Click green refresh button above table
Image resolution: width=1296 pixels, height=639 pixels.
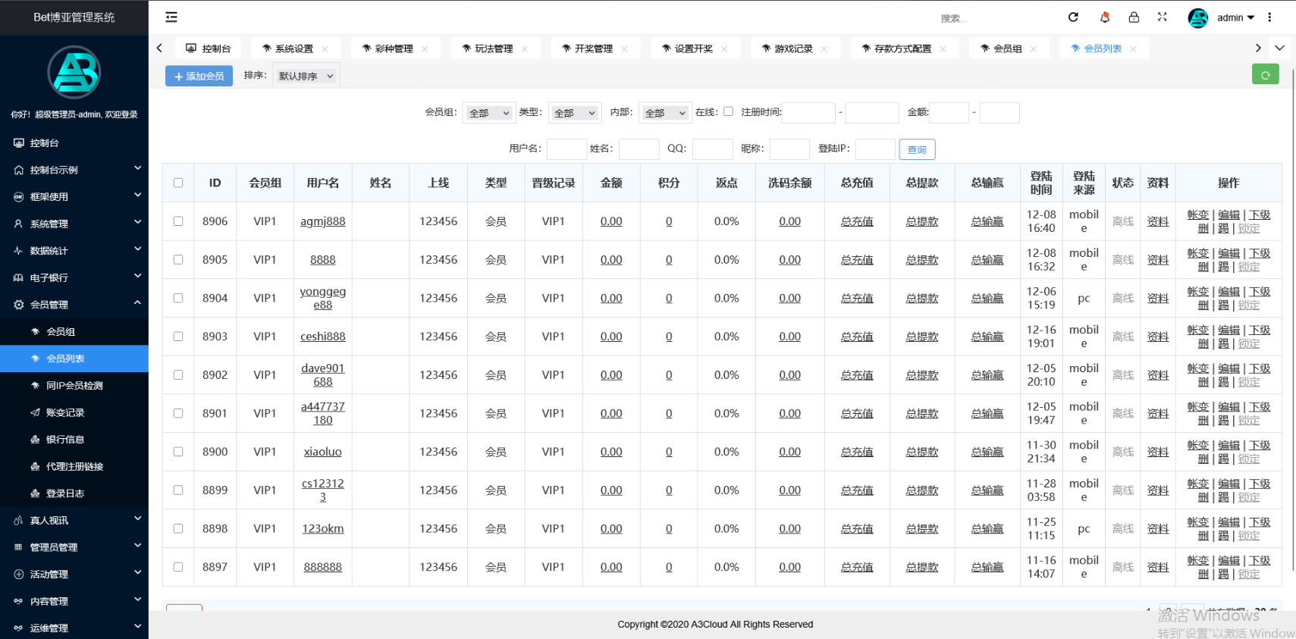click(x=1265, y=74)
